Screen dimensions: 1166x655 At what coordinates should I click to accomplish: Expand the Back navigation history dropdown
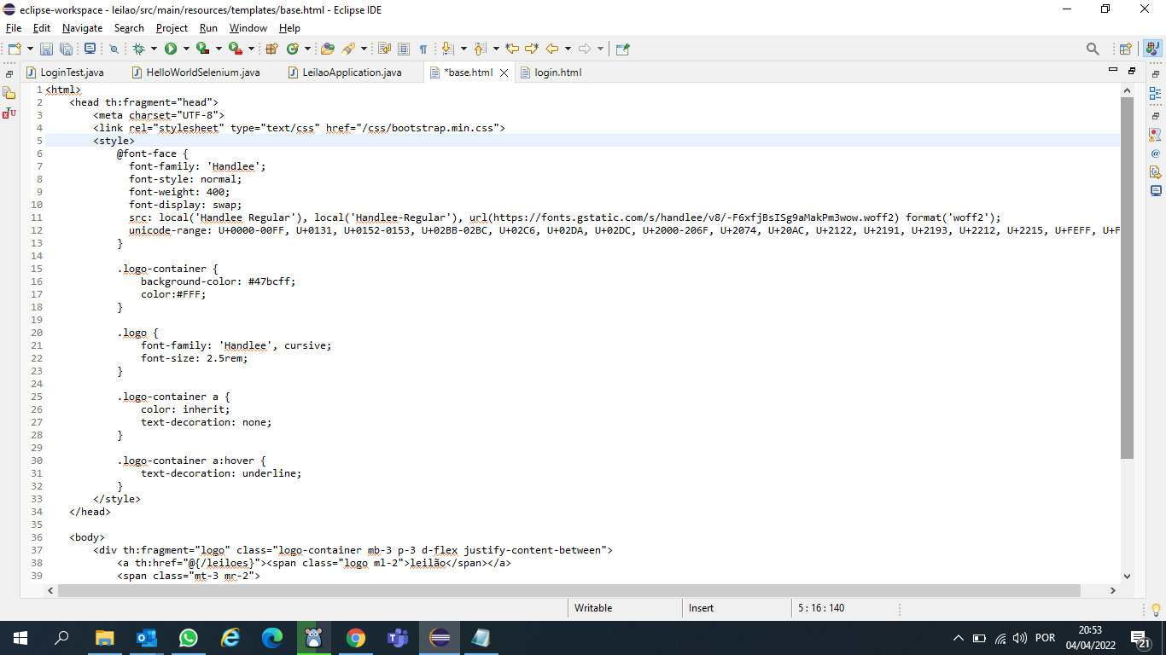tap(568, 49)
